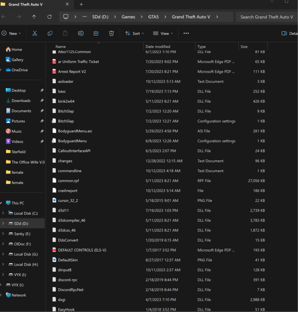Collapse the This PC tree node
This screenshot has width=298, height=312.
coord(1,203)
